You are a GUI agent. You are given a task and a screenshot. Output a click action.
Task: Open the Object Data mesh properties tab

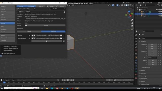coord(136,72)
